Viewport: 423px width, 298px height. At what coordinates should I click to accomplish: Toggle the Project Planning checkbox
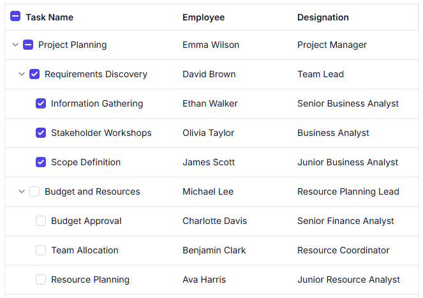tap(28, 45)
